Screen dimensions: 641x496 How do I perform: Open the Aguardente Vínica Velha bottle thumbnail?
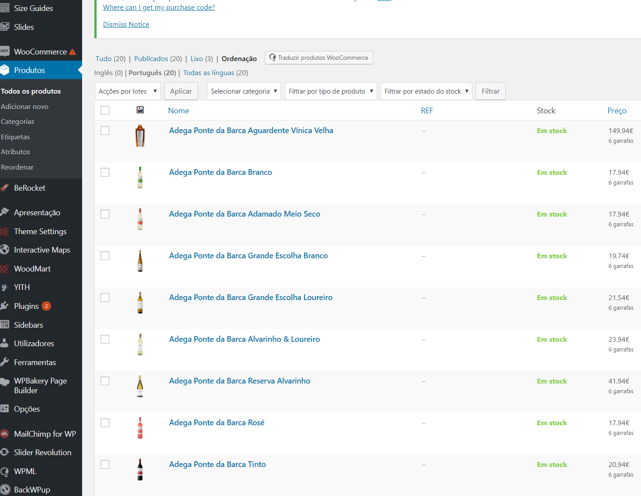tap(140, 135)
